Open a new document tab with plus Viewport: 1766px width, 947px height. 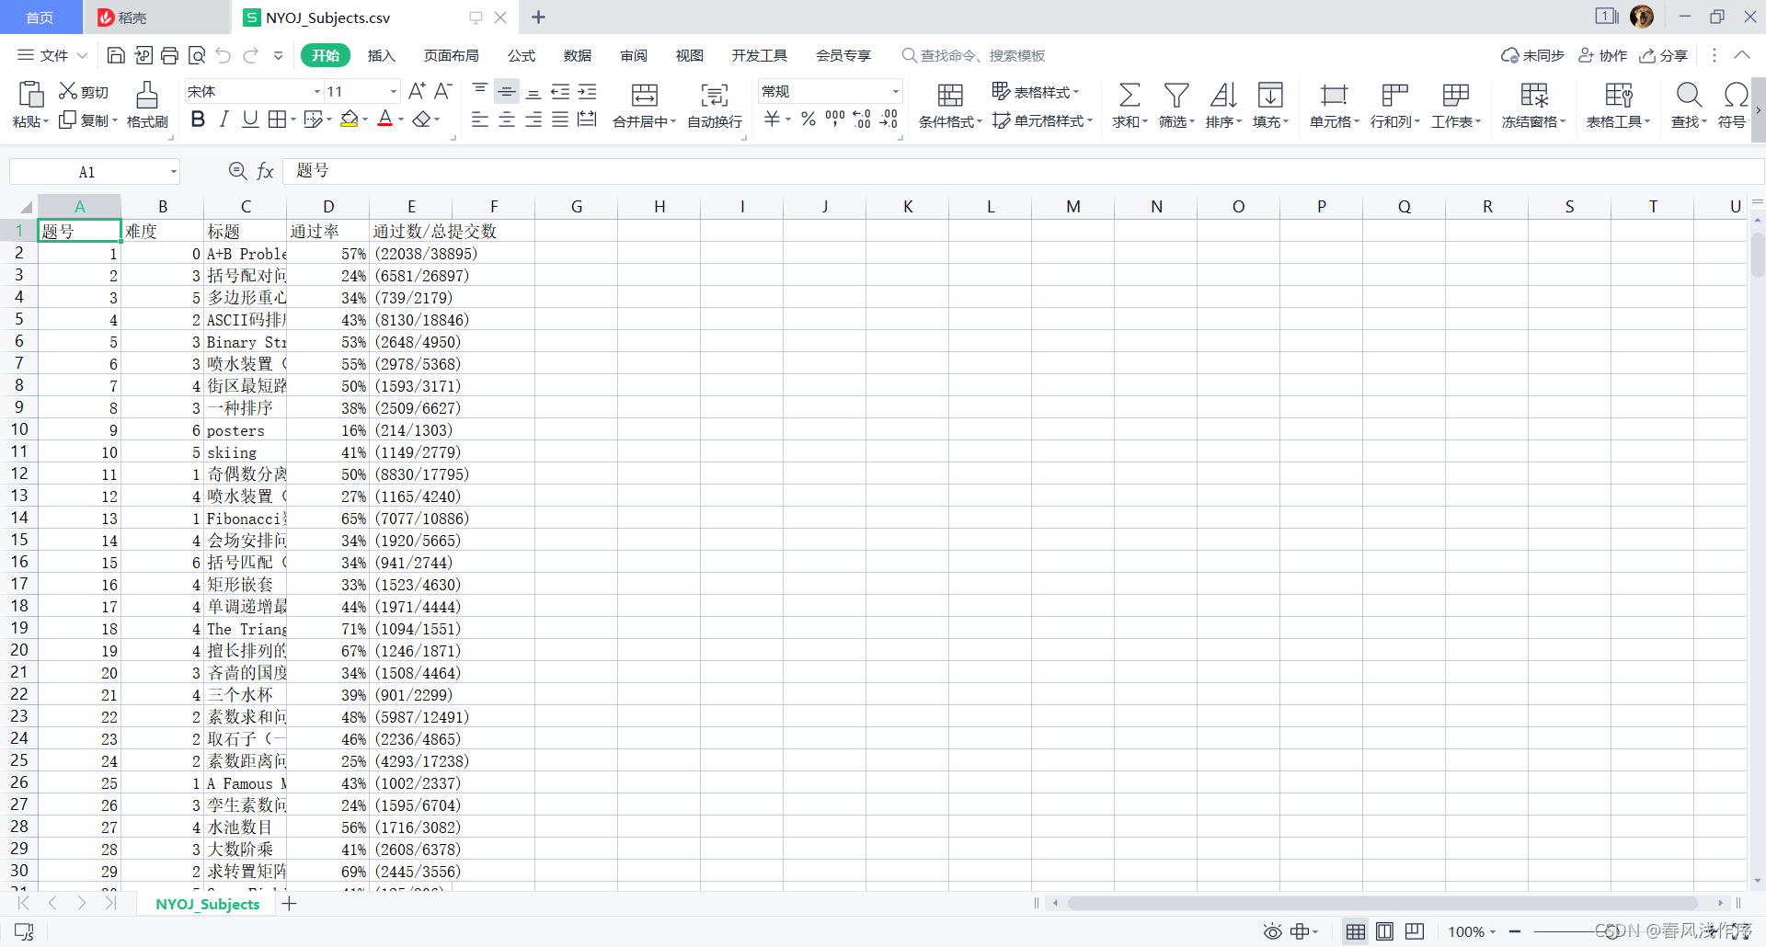(539, 17)
